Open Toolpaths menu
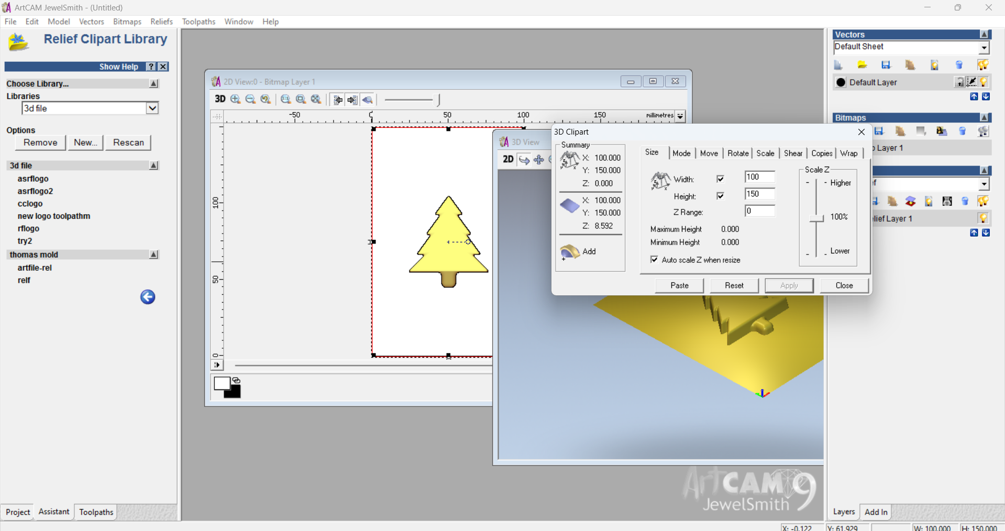 click(x=198, y=21)
